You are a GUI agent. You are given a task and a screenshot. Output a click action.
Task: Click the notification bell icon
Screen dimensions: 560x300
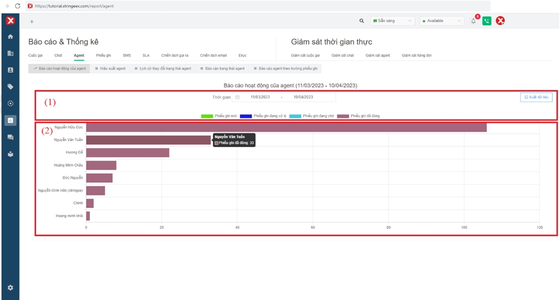coord(474,21)
